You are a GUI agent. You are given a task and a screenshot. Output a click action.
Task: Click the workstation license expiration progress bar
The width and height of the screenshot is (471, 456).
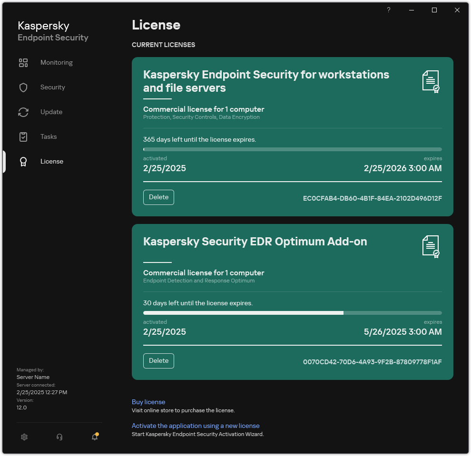click(x=292, y=149)
